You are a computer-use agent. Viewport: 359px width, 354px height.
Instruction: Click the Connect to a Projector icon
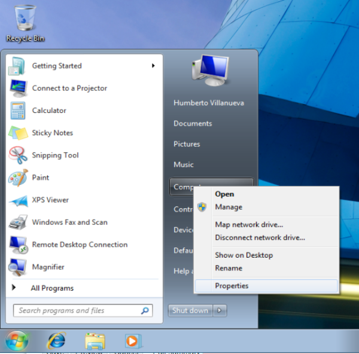[18, 89]
